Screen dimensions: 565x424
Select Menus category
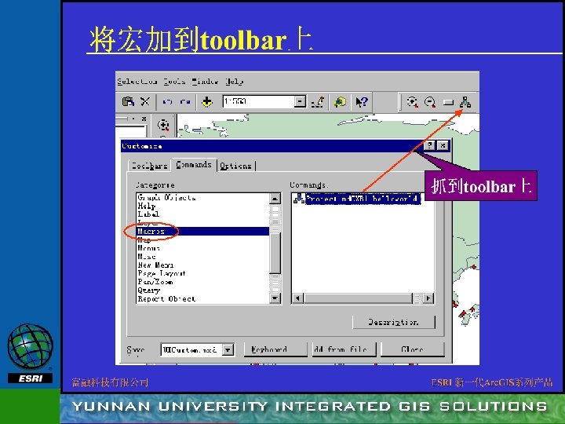click(x=203, y=248)
